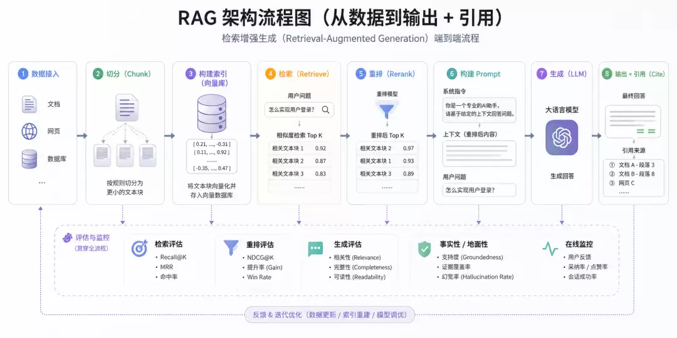Viewport: 677px width, 338px height.
Task: Click the document icon next to 文档
Action: pos(29,105)
